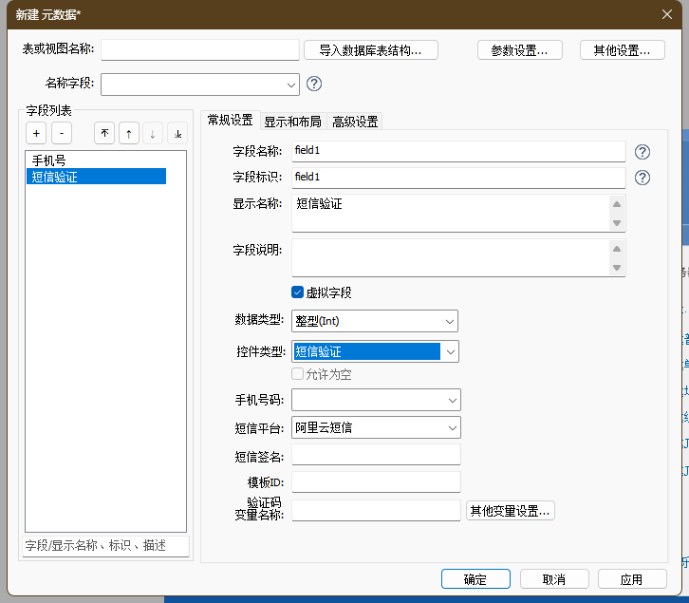Click the help icon beside 字段标识
Image resolution: width=689 pixels, height=603 pixels.
642,178
